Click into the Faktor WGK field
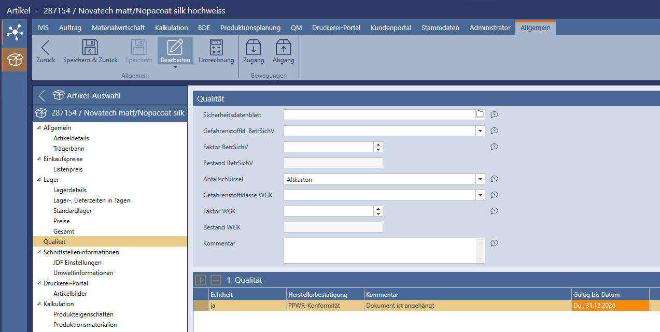660x332 pixels. 329,211
